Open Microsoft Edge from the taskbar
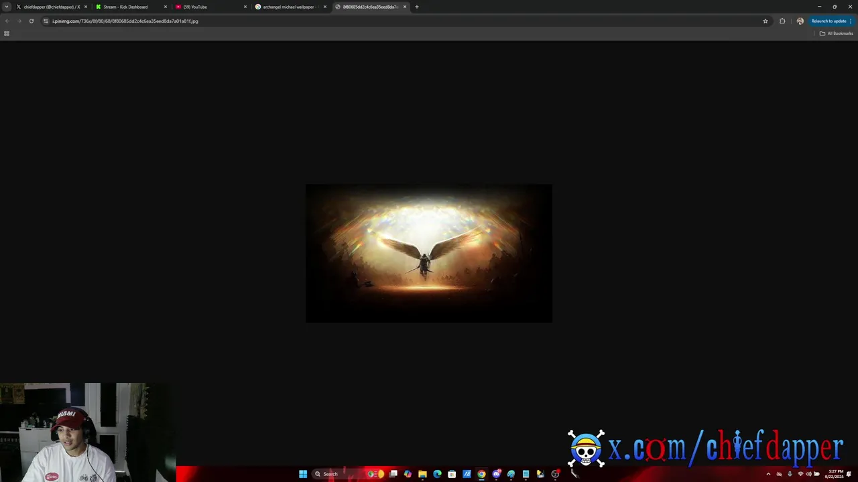This screenshot has height=482, width=858. point(437,474)
